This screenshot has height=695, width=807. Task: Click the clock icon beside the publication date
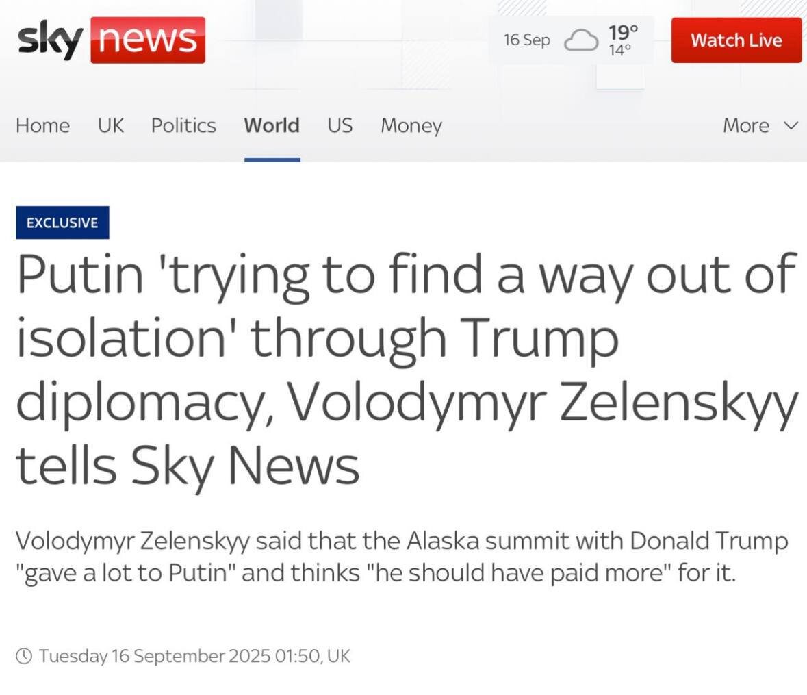(x=24, y=656)
